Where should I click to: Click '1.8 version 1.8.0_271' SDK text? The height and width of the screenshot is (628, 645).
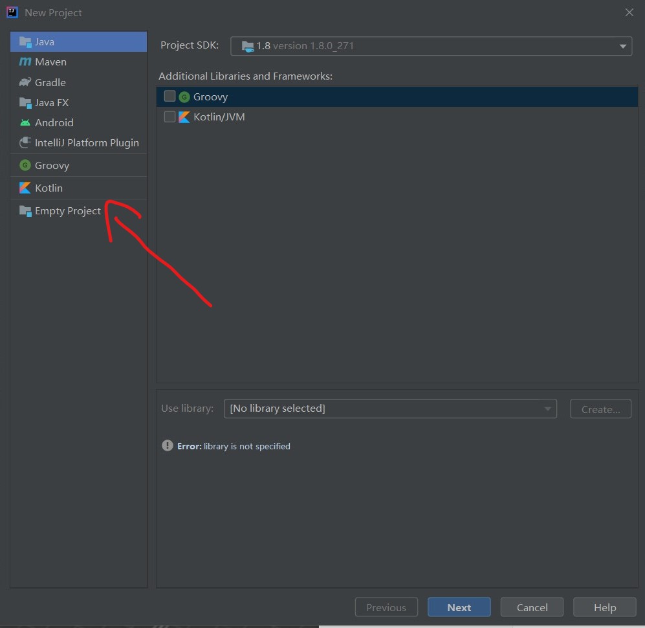pos(305,46)
